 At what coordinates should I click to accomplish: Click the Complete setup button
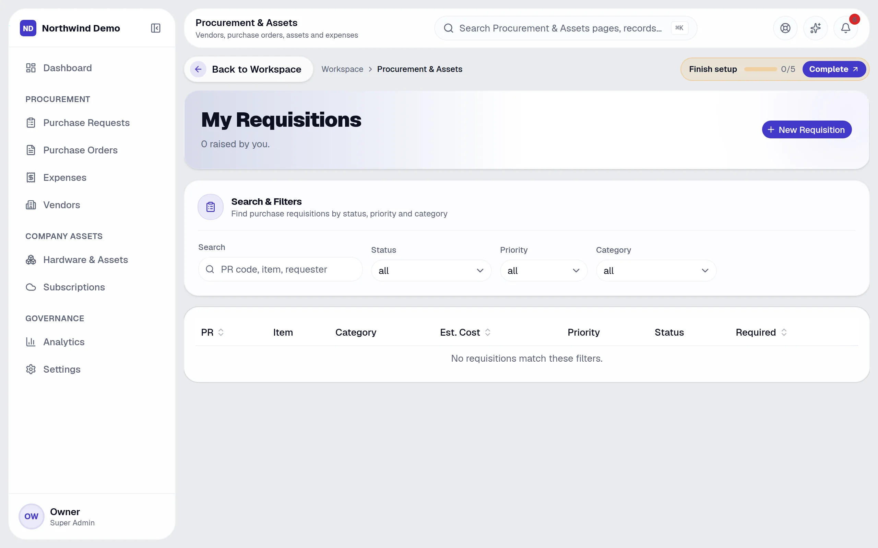click(834, 69)
